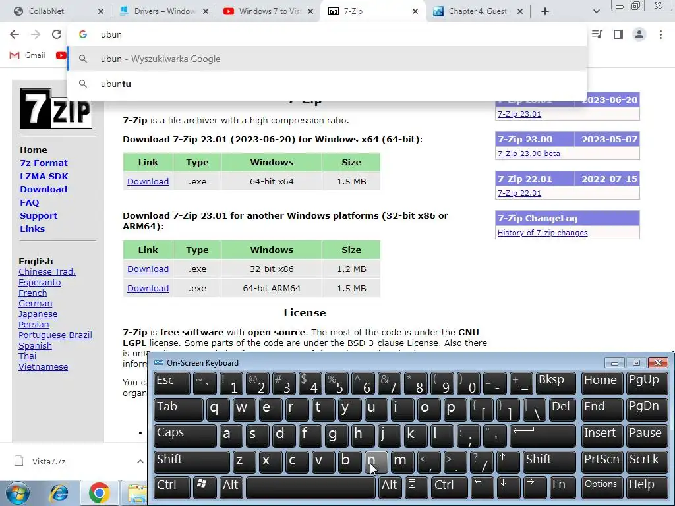The image size is (675, 506).
Task: Toggle ScrLk on the On-Screen Keyboard
Action: coord(647,462)
